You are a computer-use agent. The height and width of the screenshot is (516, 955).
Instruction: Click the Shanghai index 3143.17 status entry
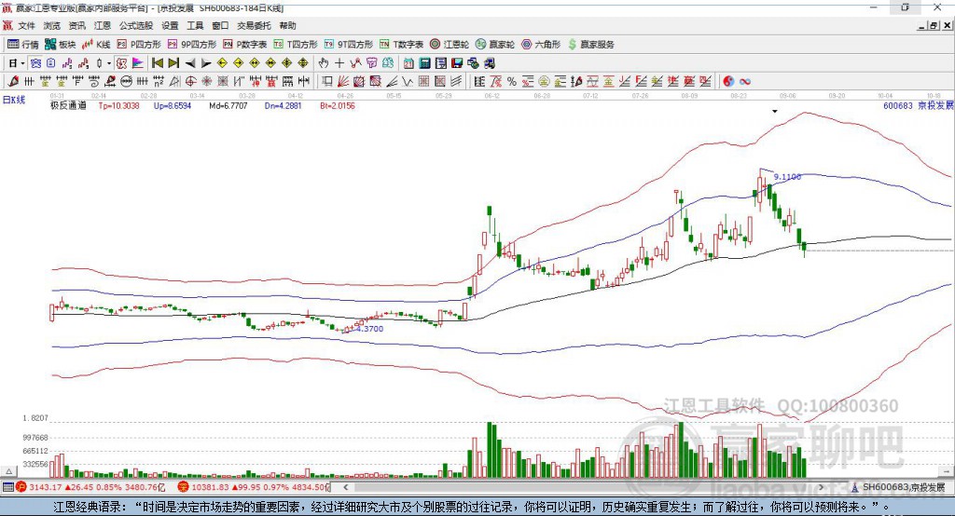click(x=91, y=487)
